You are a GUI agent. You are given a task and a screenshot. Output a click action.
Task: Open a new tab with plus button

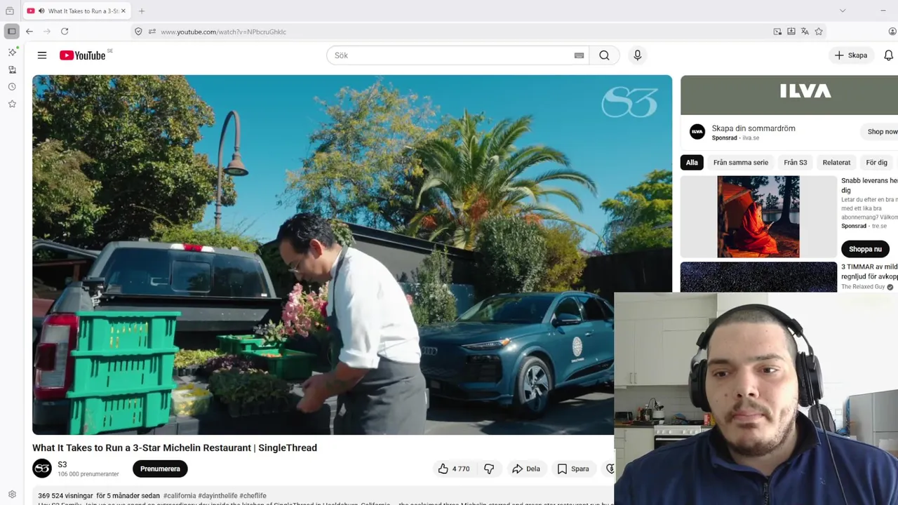tap(142, 11)
